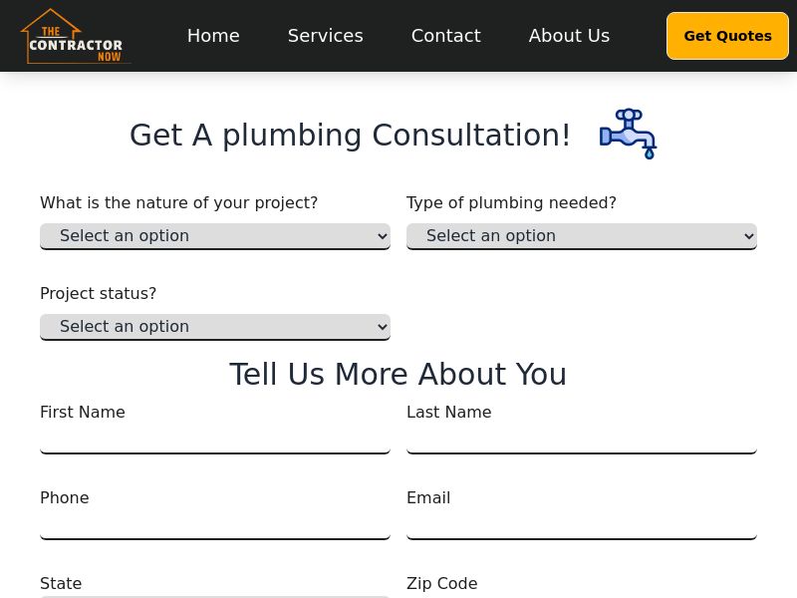Open the plumbing type dropdown
Screen dimensions: 797x598
pyautogui.click(x=582, y=235)
